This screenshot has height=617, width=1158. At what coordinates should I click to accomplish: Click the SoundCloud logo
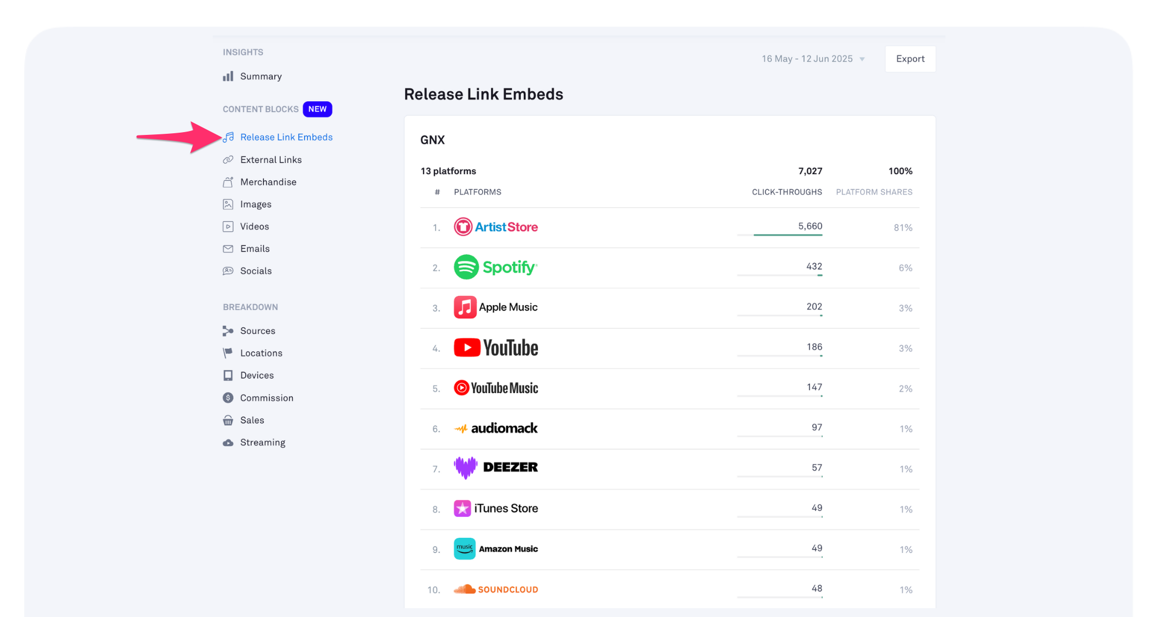click(x=496, y=589)
